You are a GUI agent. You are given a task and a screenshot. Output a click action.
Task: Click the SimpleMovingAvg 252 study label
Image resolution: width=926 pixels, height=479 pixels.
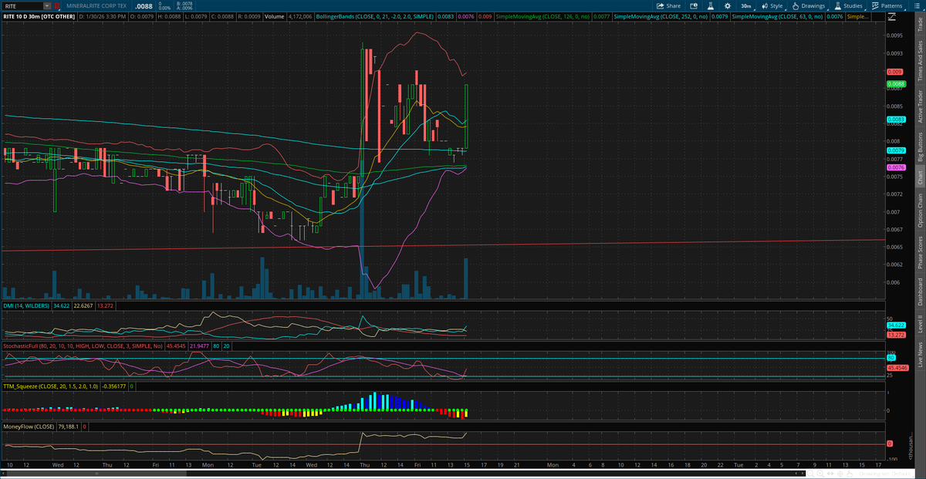[x=661, y=15]
